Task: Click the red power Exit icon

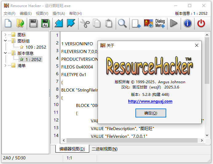Action: [201, 23]
